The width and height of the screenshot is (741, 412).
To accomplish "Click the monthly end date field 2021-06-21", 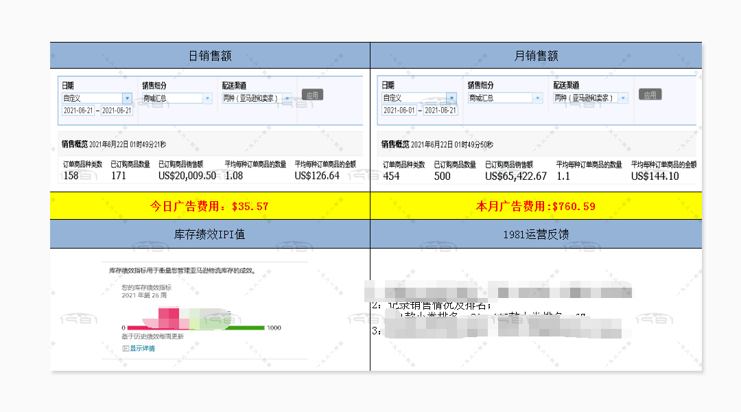I will [x=440, y=111].
